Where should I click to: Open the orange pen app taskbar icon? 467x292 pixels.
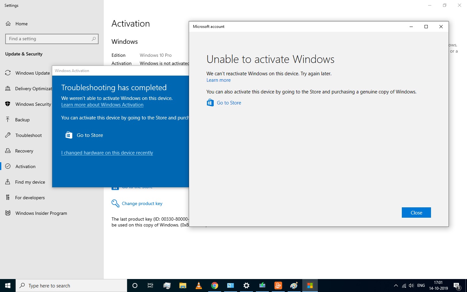(x=278, y=286)
